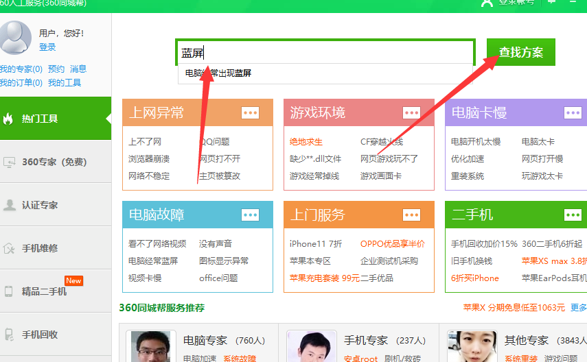Click the 苹果充电套装 99元 link
Screen dimensions: 587x362
click(x=325, y=278)
